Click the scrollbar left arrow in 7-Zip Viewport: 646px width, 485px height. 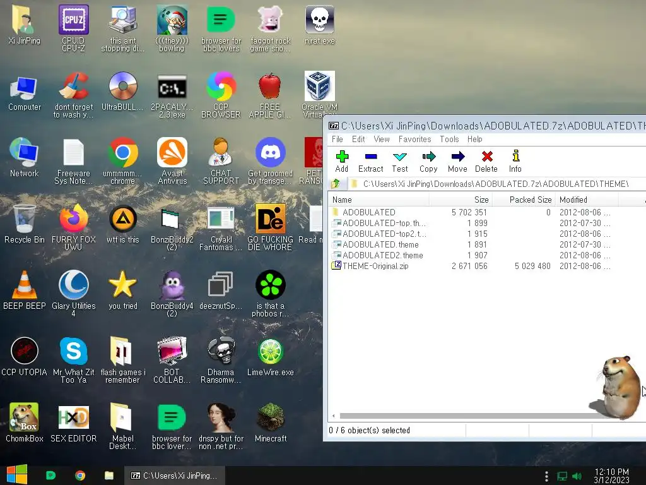click(x=333, y=416)
